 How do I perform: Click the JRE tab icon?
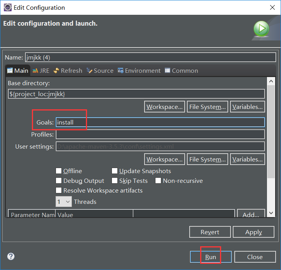click(x=35, y=71)
